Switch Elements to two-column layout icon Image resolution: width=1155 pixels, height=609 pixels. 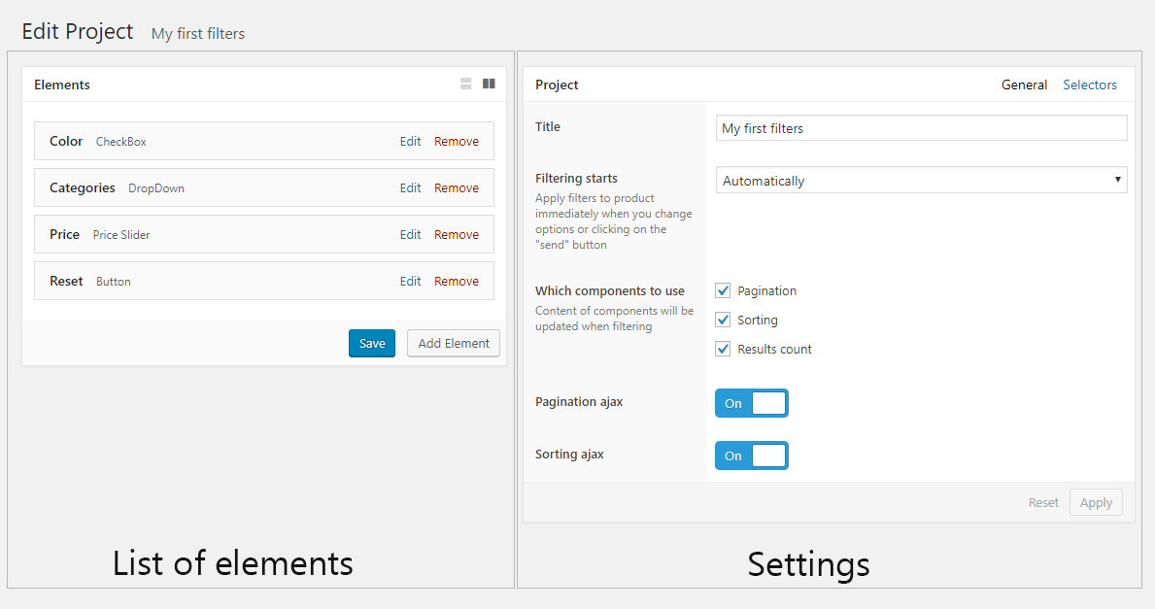(x=489, y=85)
